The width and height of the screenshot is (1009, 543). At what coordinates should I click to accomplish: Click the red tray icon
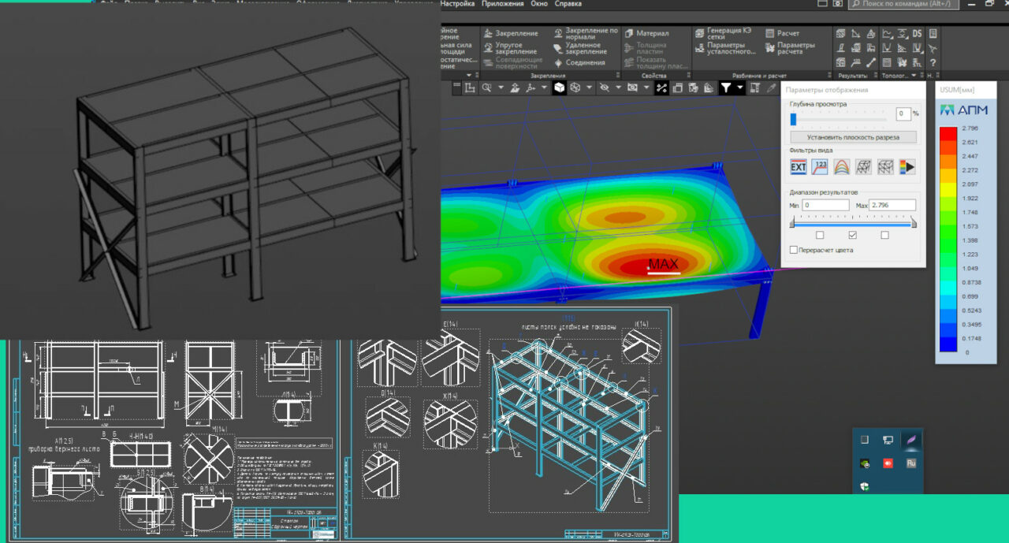[x=888, y=463]
